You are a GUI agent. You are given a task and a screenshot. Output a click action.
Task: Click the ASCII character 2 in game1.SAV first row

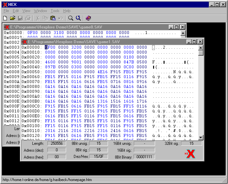[164, 47]
